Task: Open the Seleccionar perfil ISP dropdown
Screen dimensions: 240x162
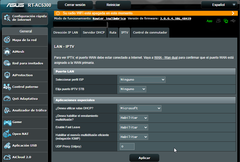Action: [x=142, y=80]
